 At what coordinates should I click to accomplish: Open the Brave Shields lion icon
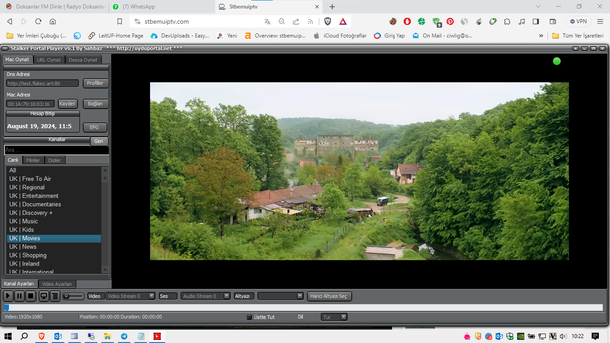328,21
